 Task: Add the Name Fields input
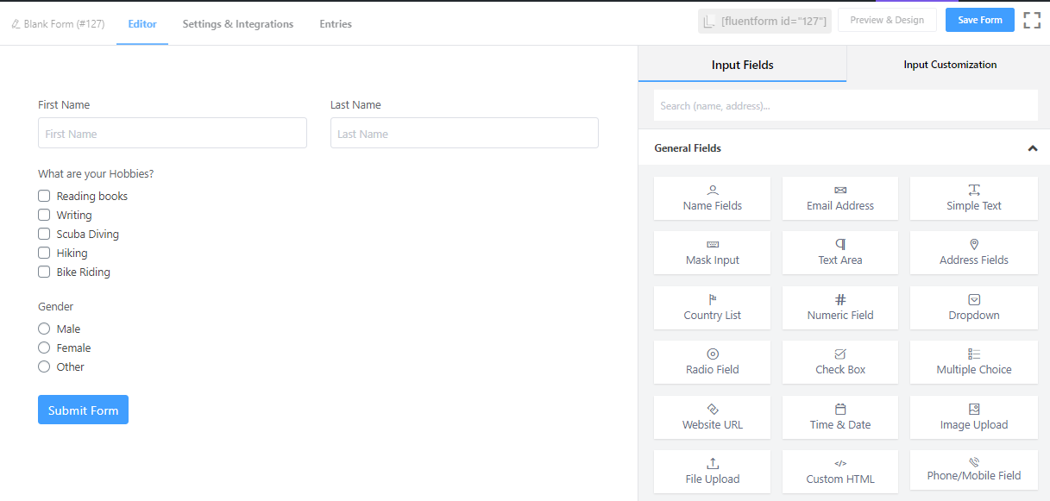(x=712, y=198)
